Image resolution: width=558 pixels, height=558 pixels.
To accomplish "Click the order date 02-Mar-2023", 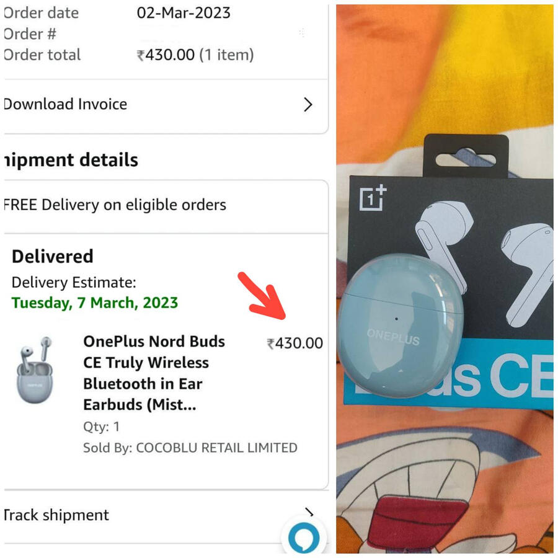I will (184, 13).
